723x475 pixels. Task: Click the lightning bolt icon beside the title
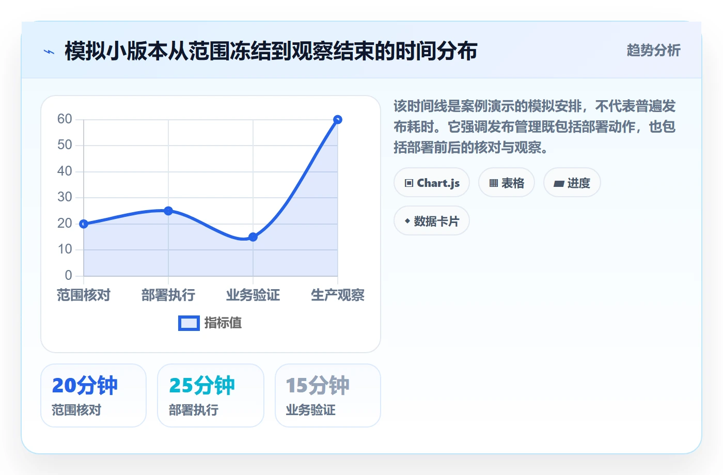(x=49, y=52)
